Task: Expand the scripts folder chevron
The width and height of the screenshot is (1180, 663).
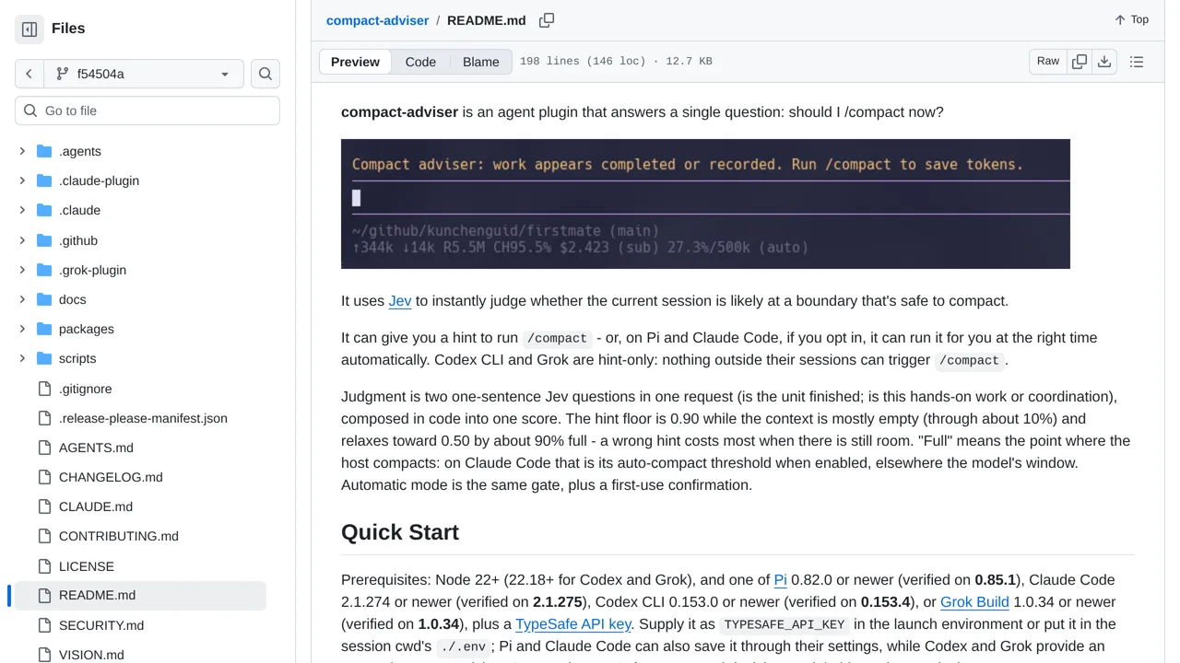Action: click(22, 358)
